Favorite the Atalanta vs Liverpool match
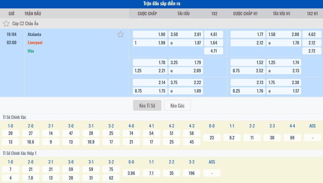The image size is (323, 183). (120, 34)
